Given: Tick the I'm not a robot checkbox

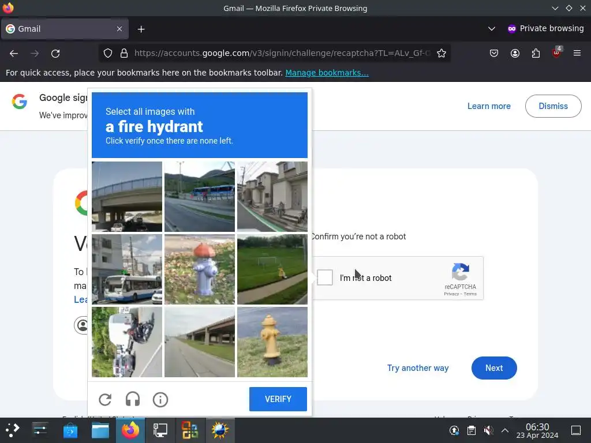Looking at the screenshot, I should (x=324, y=277).
